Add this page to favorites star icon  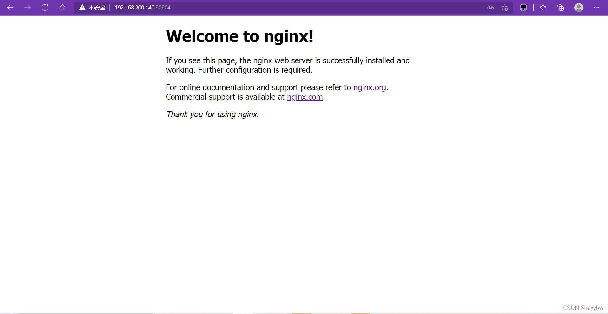coord(505,8)
